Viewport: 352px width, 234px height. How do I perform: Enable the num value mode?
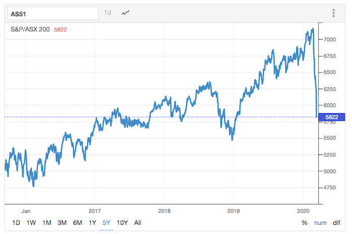point(320,223)
